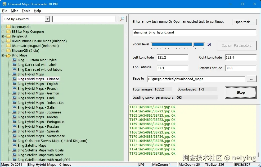
Task: Click icon beside Bing Dark road with labels
Action: (x=14, y=65)
